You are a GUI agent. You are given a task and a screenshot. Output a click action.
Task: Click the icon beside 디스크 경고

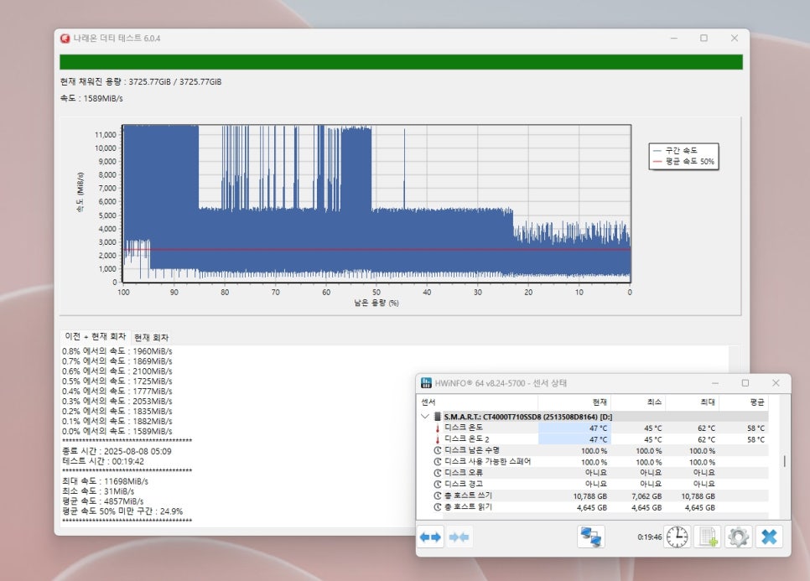tap(438, 485)
